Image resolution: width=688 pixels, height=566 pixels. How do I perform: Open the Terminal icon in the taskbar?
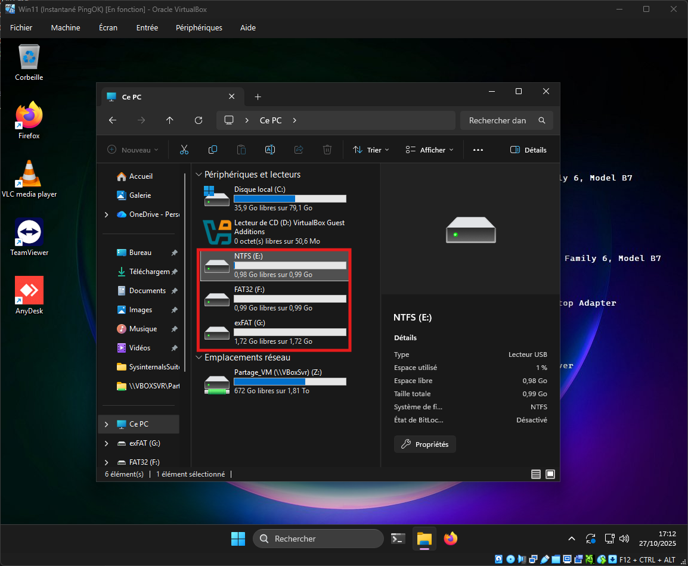pyautogui.click(x=398, y=539)
